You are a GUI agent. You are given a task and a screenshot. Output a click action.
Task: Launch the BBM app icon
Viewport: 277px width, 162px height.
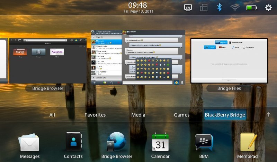point(204,142)
